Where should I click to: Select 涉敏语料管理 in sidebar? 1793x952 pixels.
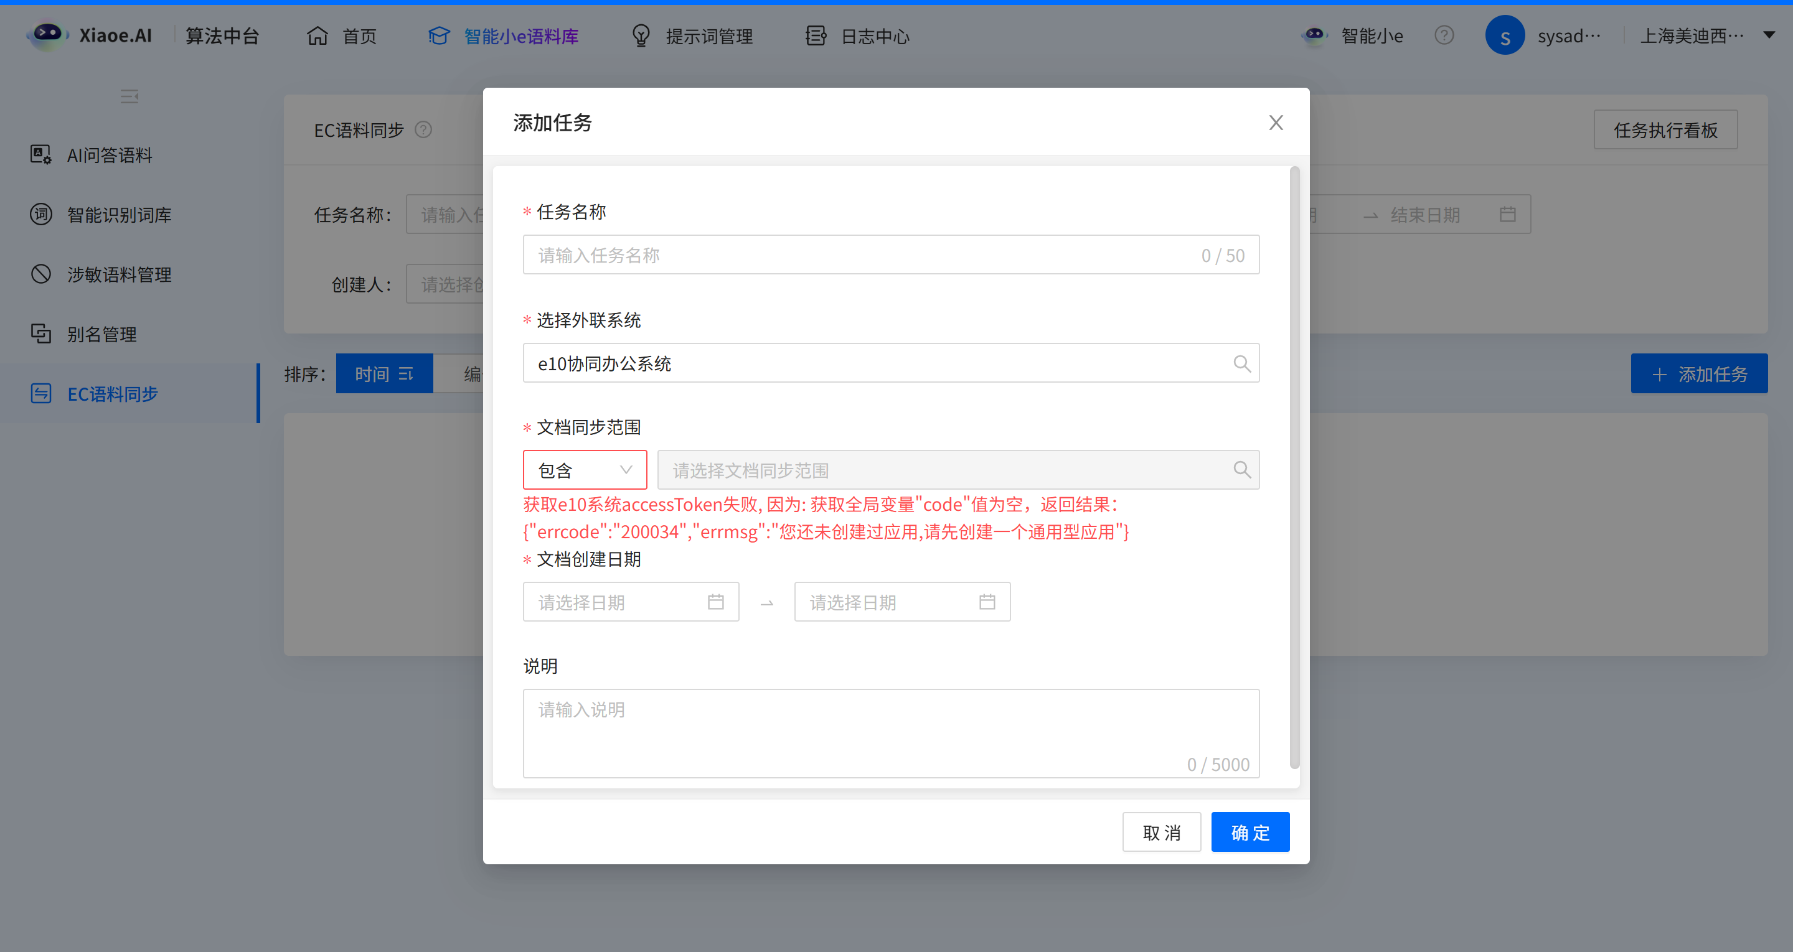point(118,275)
